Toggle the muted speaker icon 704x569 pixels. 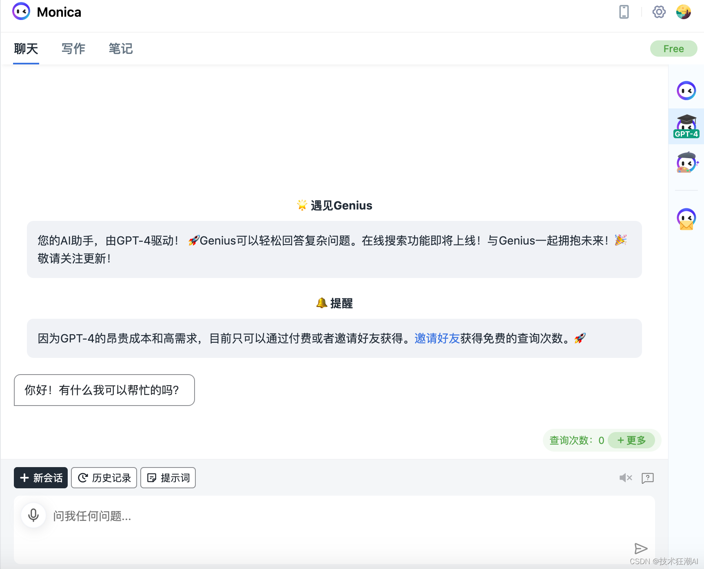(x=625, y=478)
